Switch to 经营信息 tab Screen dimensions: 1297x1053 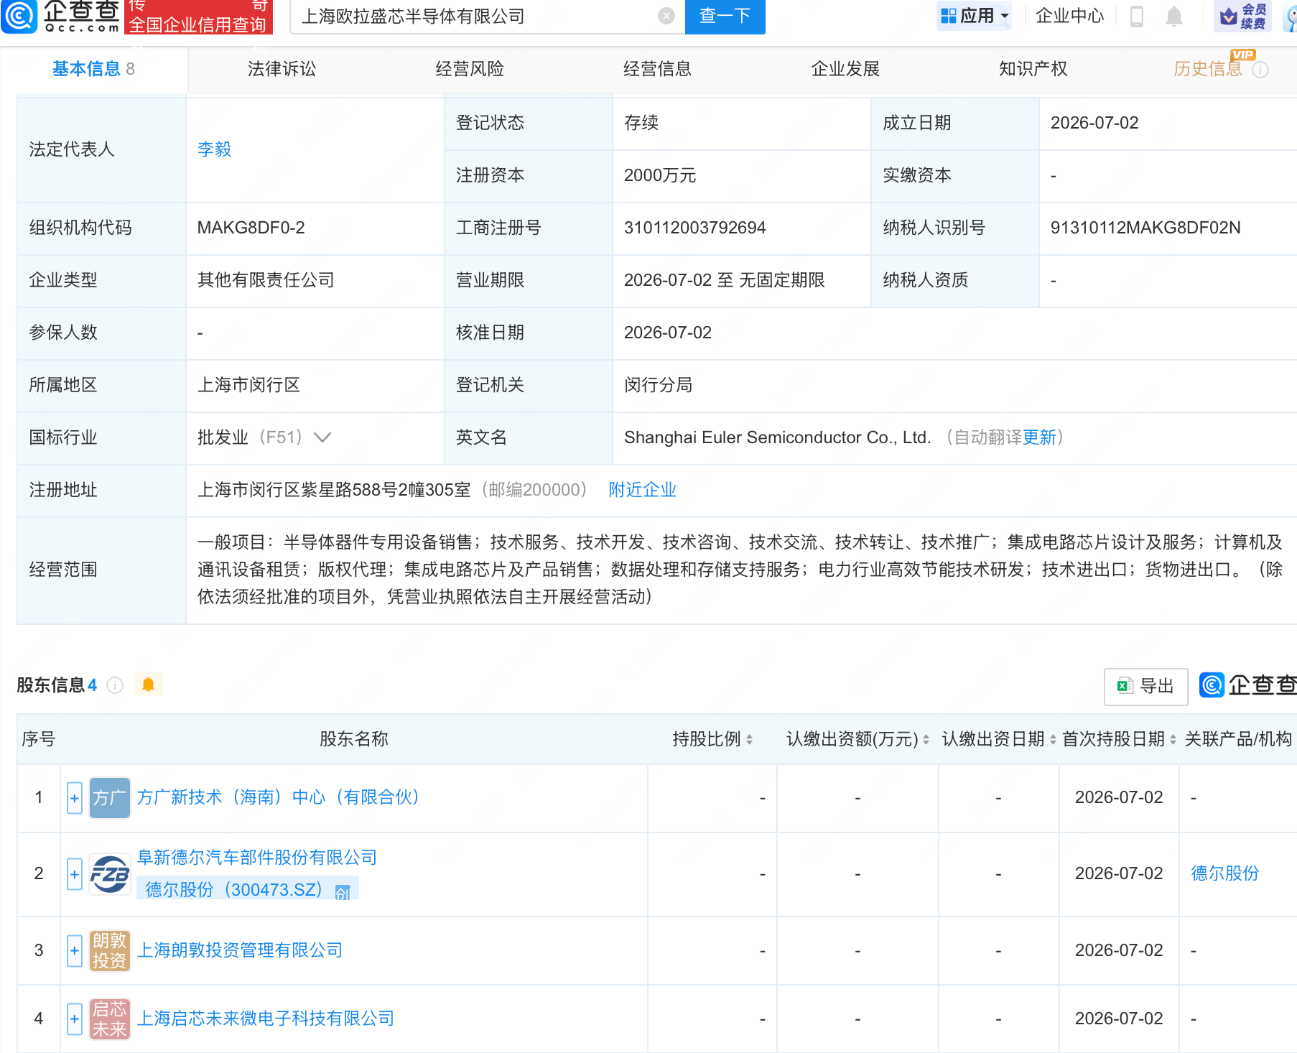coord(657,69)
